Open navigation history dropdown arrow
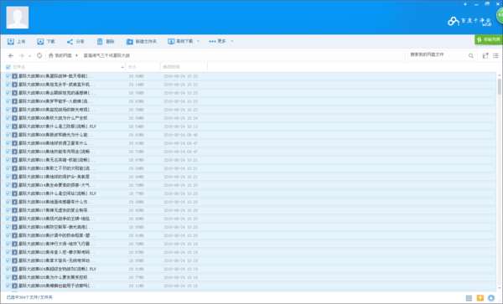 (29, 56)
